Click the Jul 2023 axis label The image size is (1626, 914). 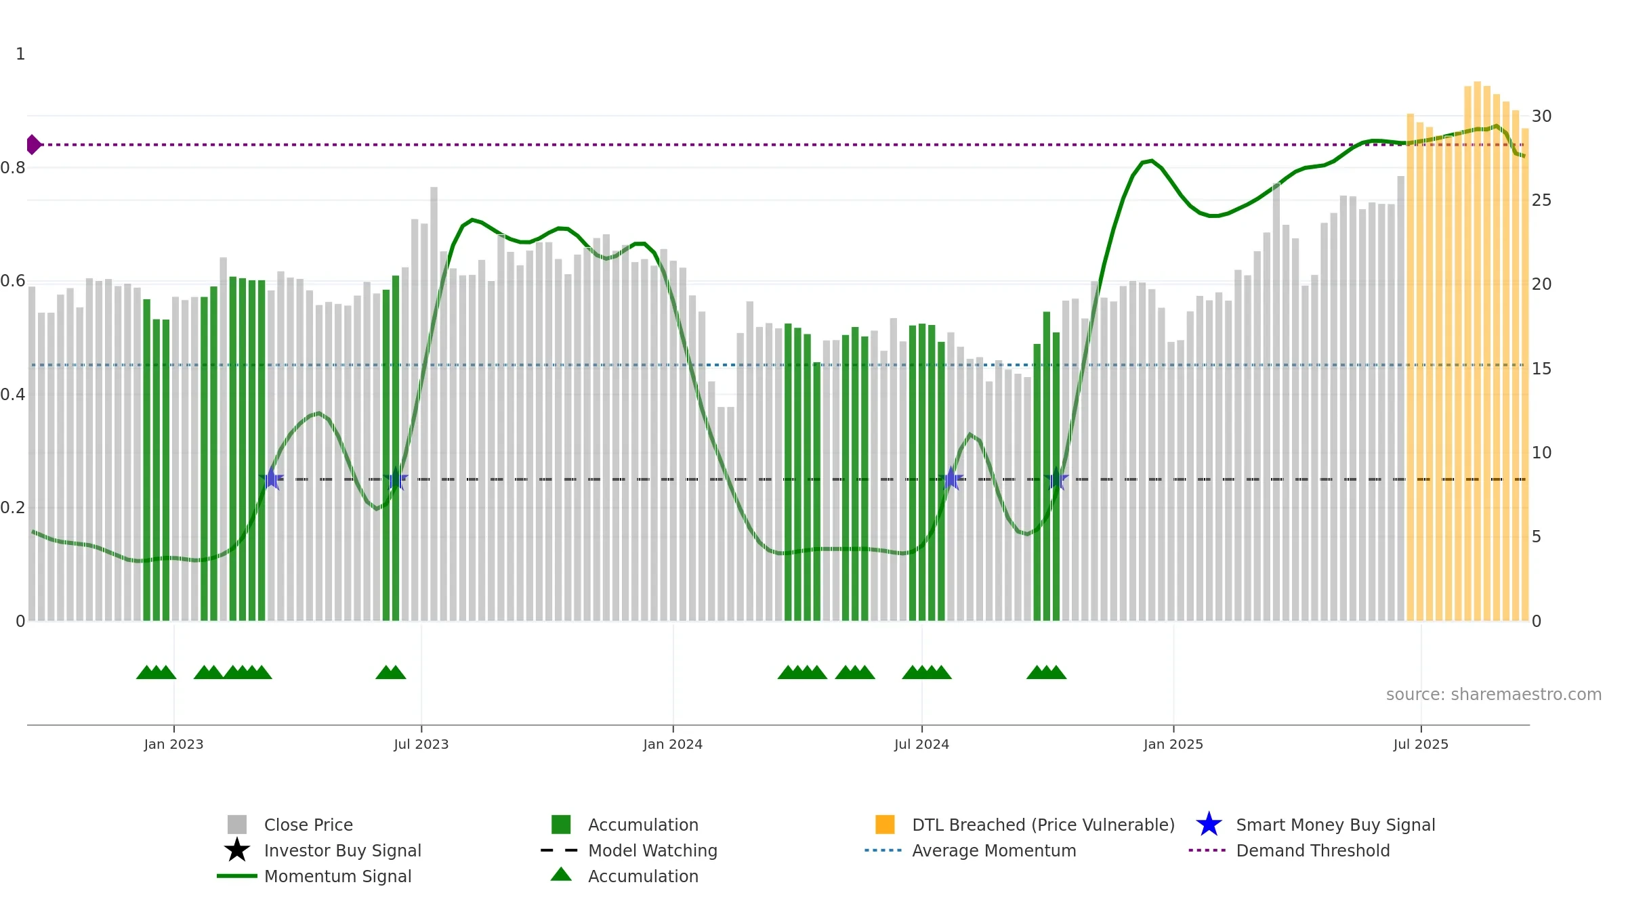[x=421, y=744]
